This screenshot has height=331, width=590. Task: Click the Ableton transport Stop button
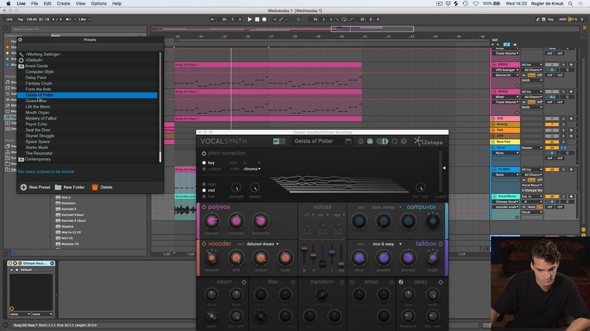(x=257, y=19)
